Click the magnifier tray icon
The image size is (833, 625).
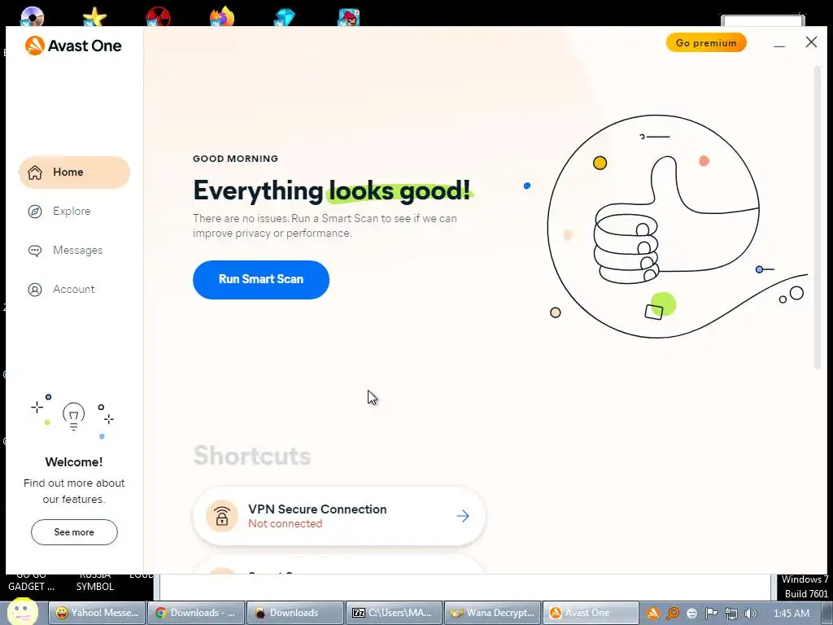pos(673,614)
